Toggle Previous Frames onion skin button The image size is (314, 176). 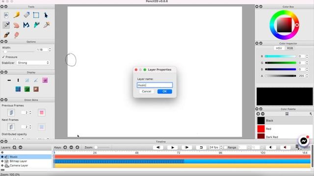[x=11, y=112]
